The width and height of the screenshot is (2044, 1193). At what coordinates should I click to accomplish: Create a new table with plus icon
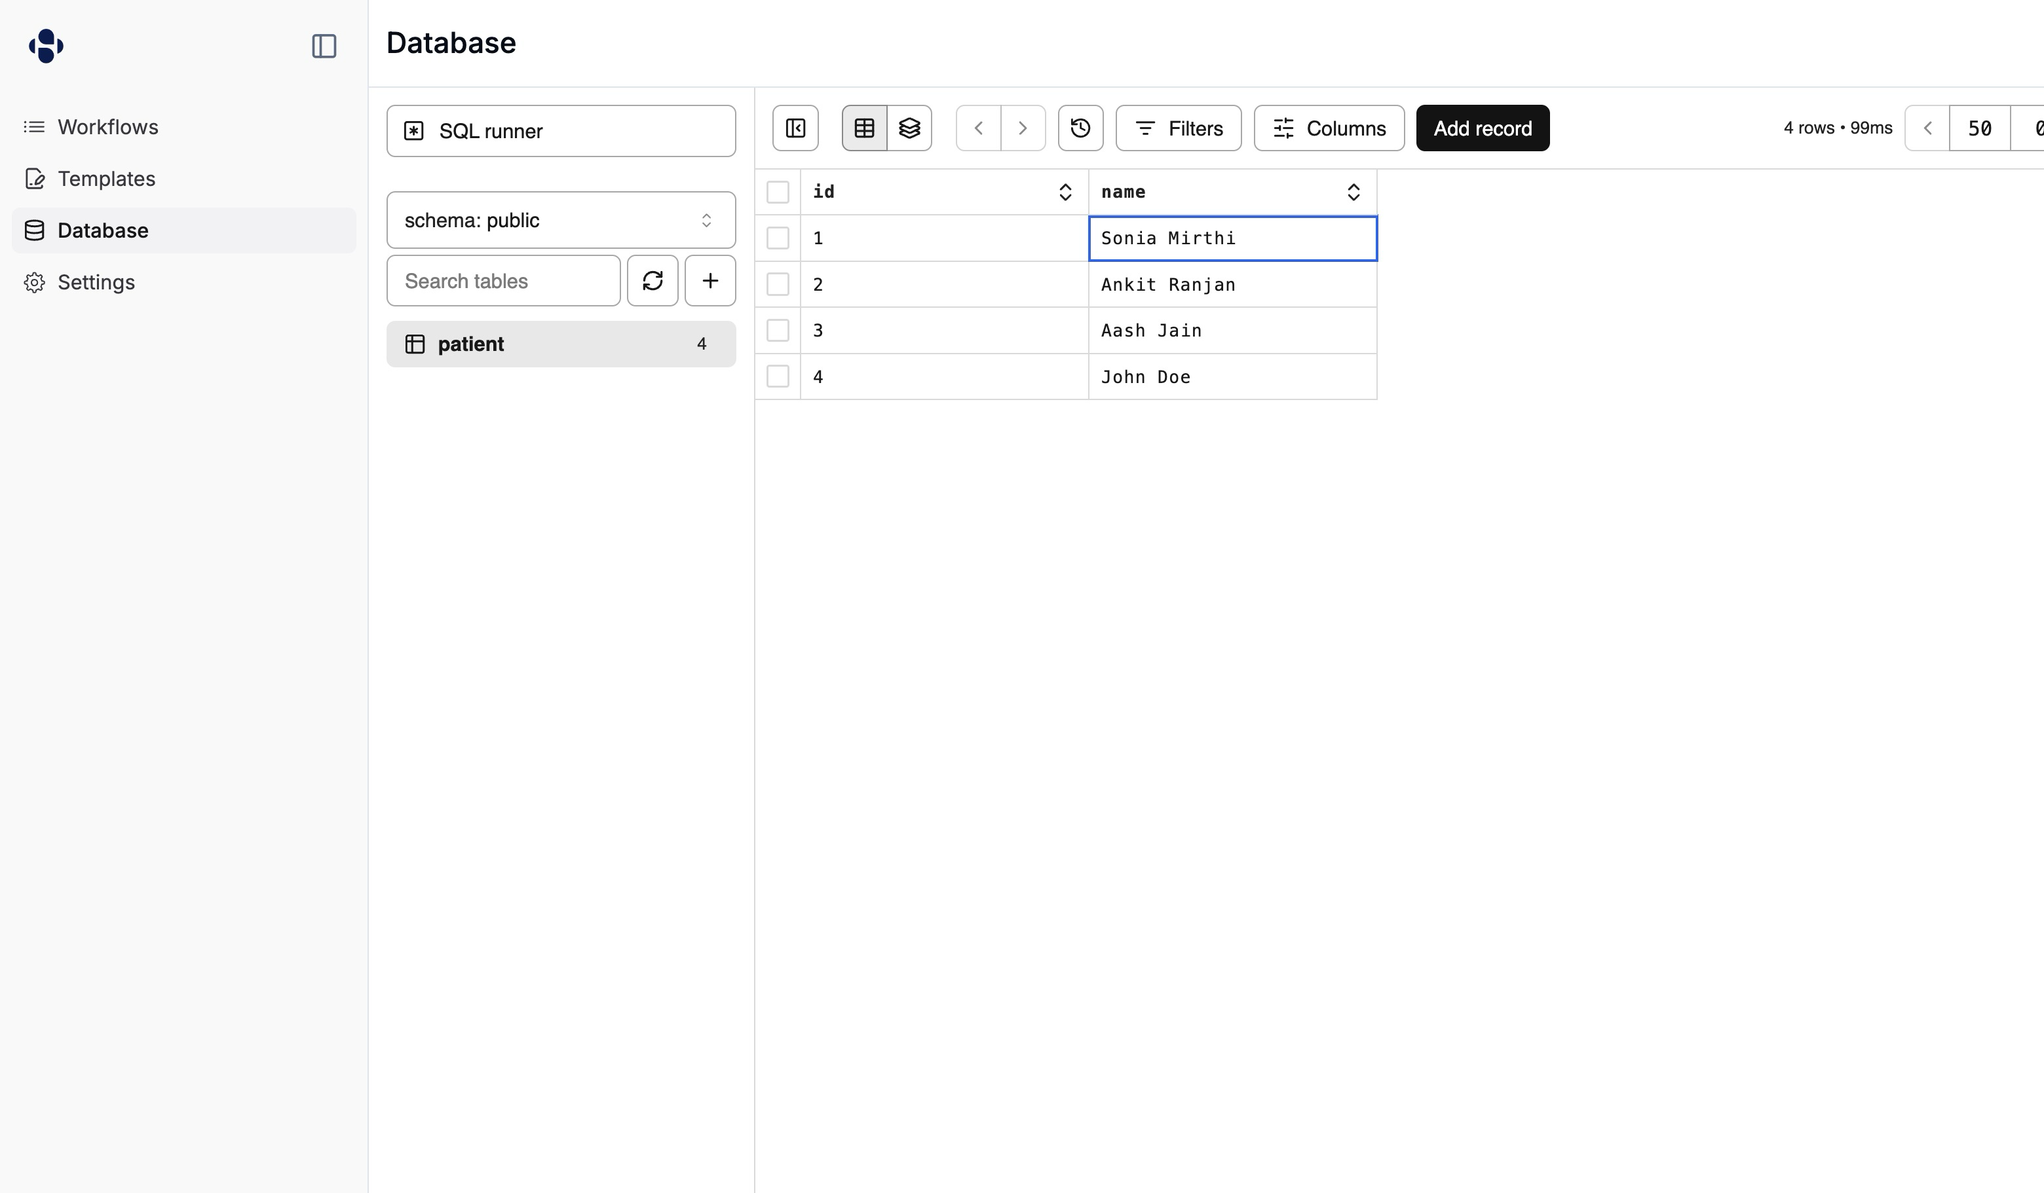(x=710, y=280)
